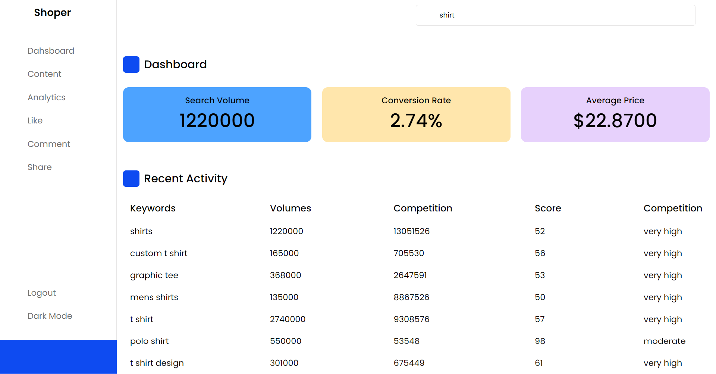The height and width of the screenshot is (374, 716).
Task: Click the Search Volume card
Action: (217, 114)
